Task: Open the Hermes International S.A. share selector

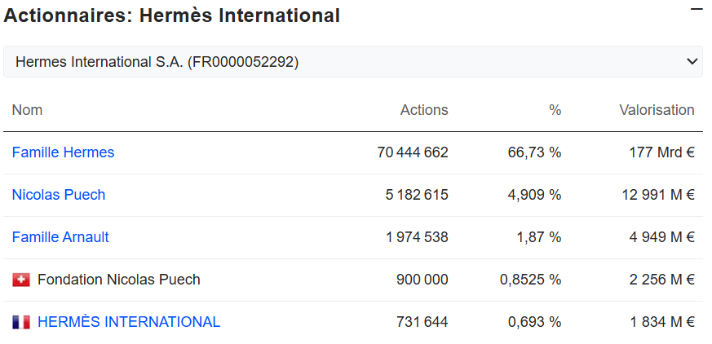Action: 352,62
